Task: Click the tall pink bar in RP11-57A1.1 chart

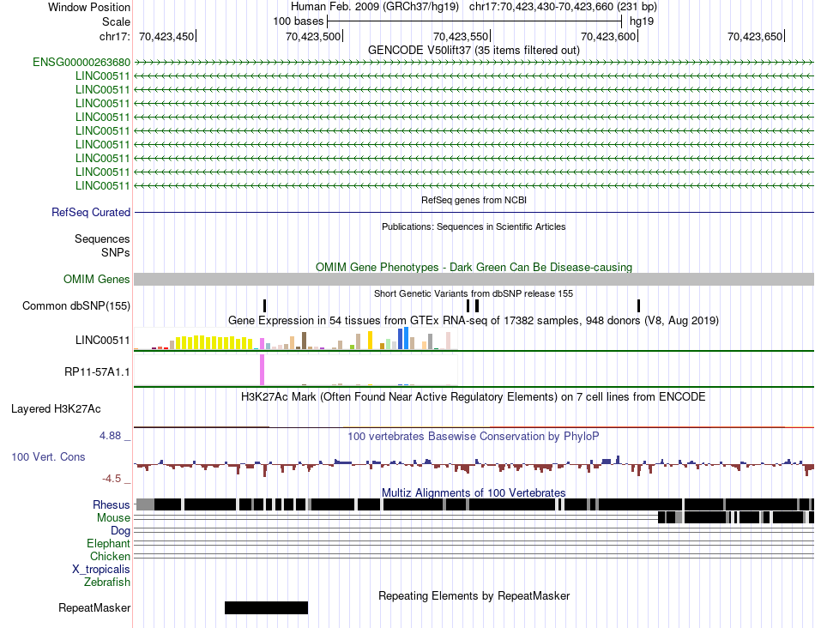Action: pos(262,370)
